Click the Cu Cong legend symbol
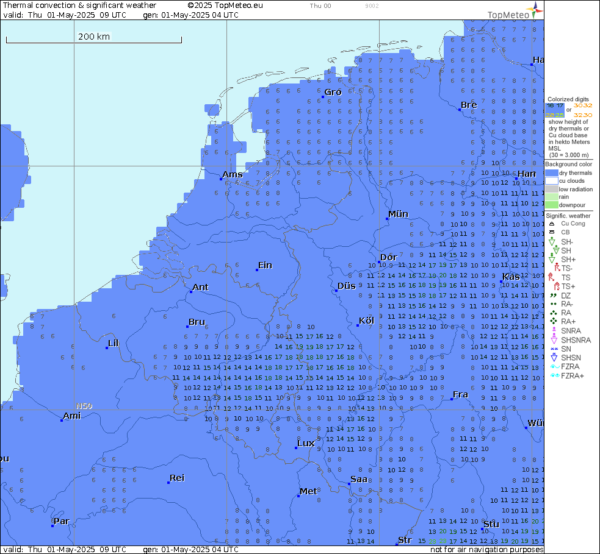600x554 pixels. pos(551,224)
